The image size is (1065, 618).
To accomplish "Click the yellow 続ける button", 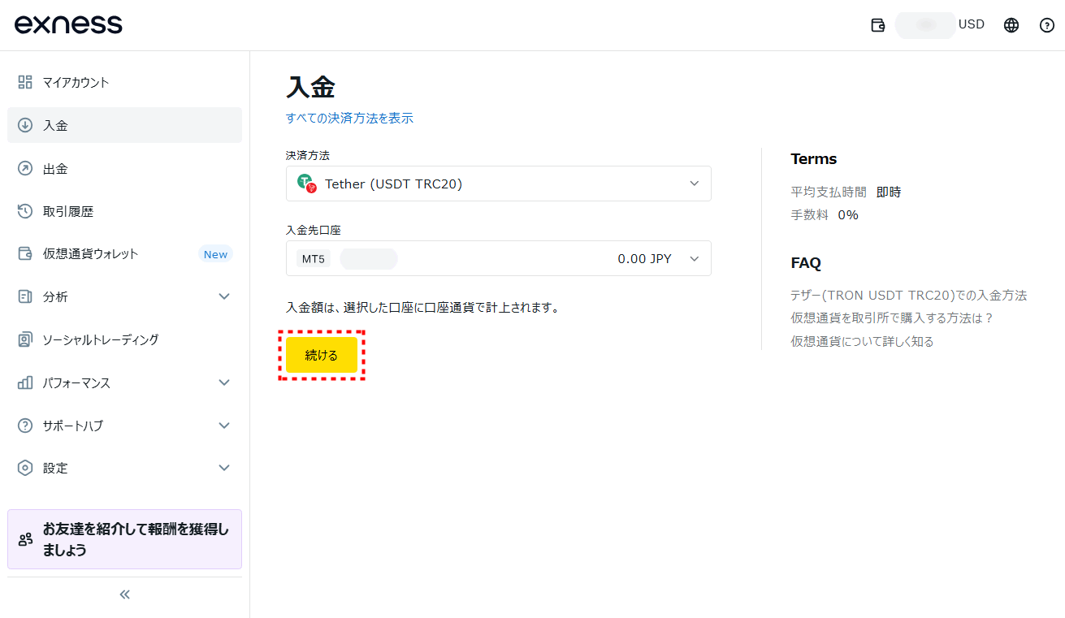I will point(322,355).
